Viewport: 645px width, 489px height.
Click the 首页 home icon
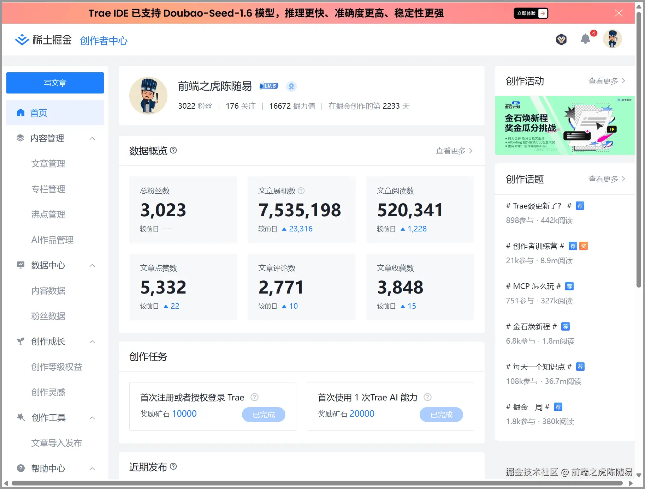tap(21, 113)
